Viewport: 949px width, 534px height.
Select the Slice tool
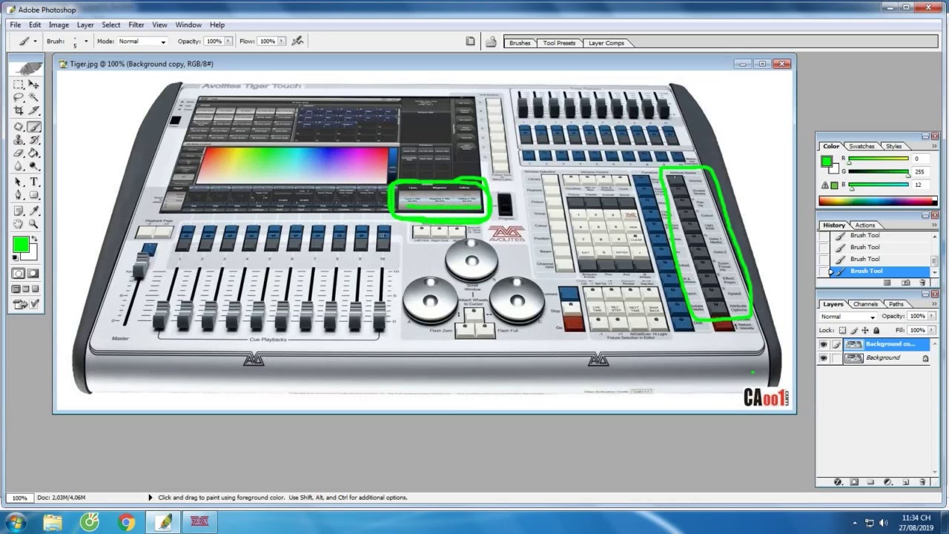(x=33, y=111)
